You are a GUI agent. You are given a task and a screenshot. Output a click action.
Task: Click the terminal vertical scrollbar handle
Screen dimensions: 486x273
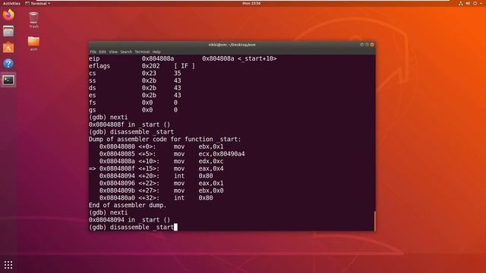[x=374, y=221]
